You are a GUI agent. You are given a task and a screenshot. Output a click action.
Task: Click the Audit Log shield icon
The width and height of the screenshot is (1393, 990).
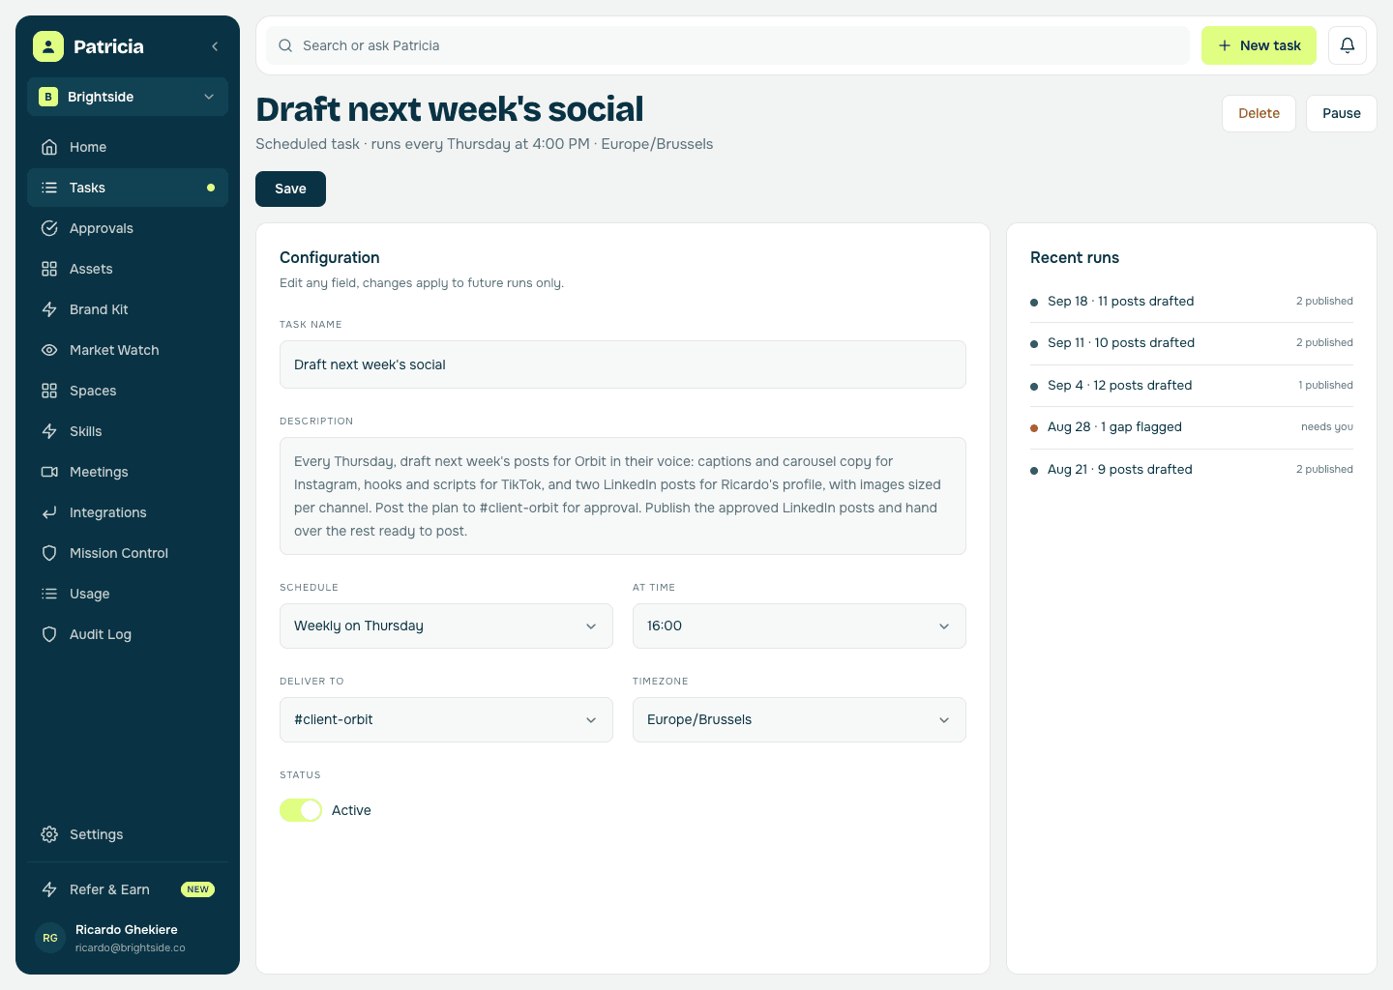(x=49, y=634)
